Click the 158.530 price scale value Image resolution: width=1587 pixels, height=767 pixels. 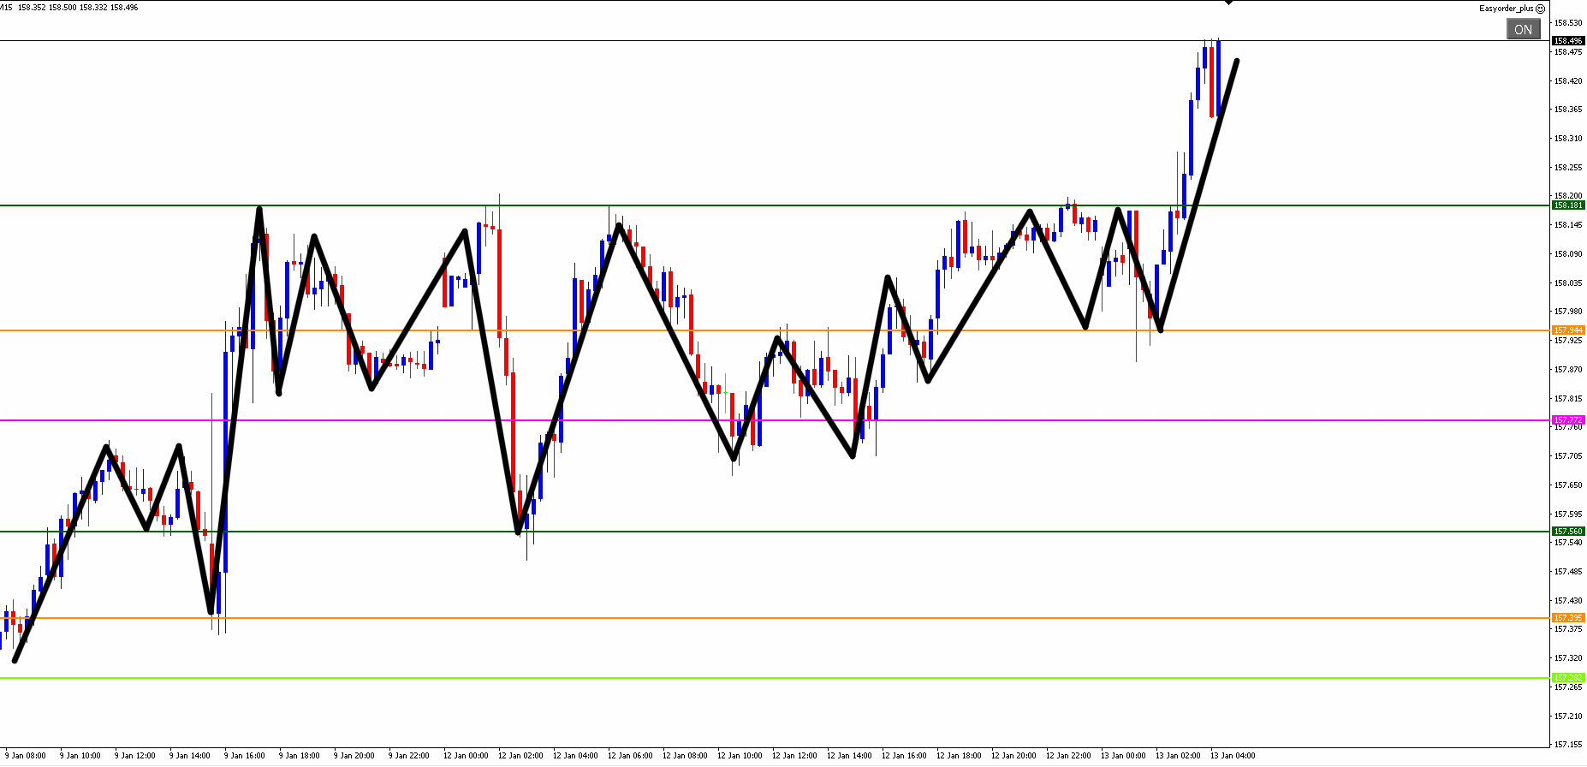pos(1568,23)
